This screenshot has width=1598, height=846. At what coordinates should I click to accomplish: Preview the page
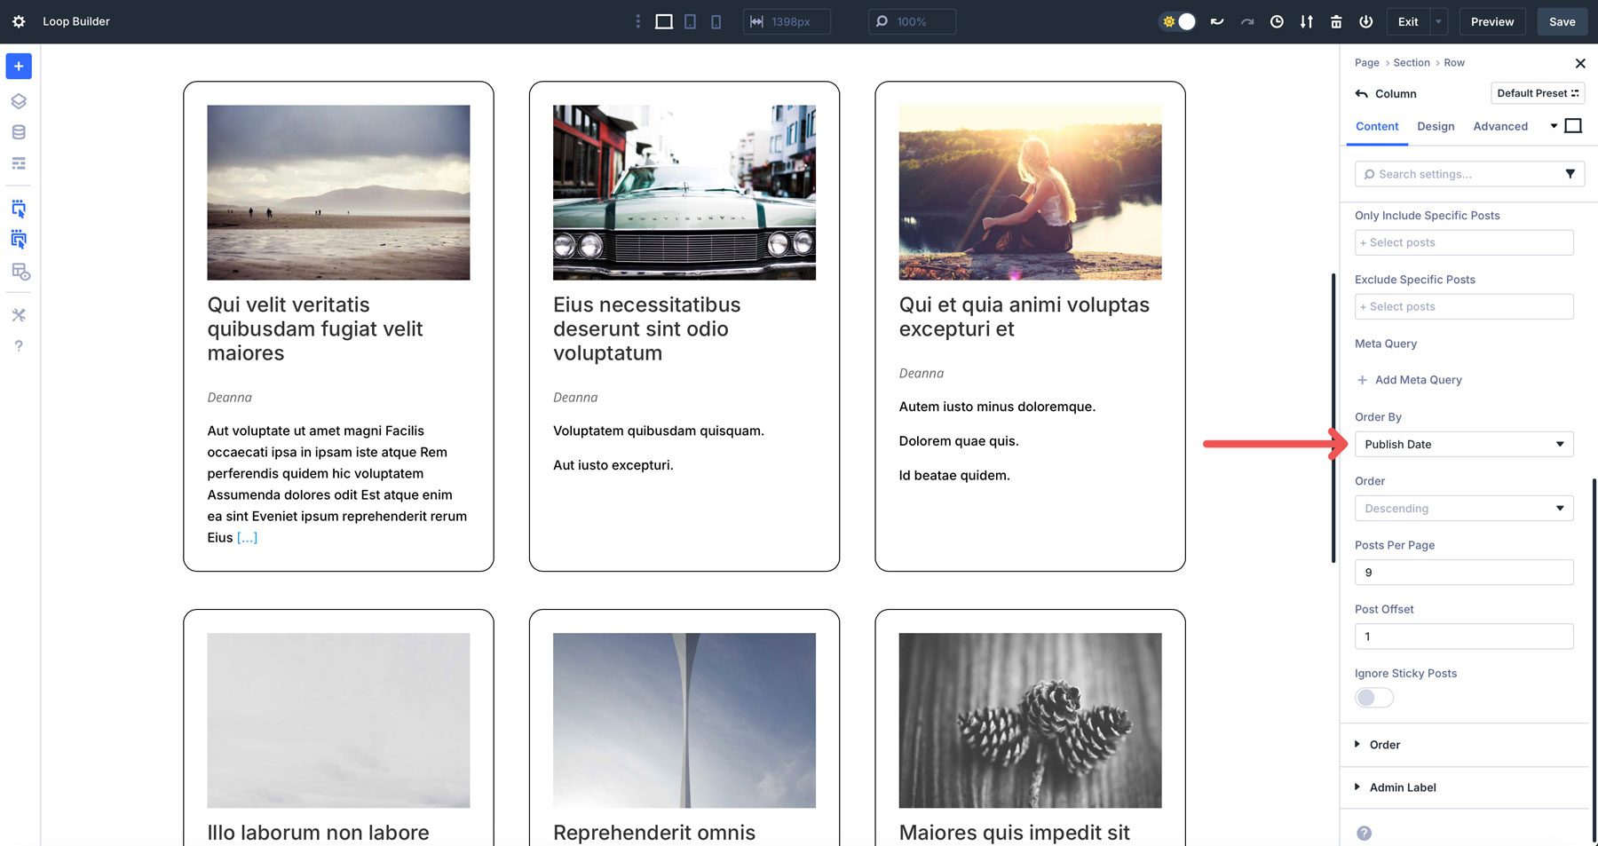[1491, 20]
